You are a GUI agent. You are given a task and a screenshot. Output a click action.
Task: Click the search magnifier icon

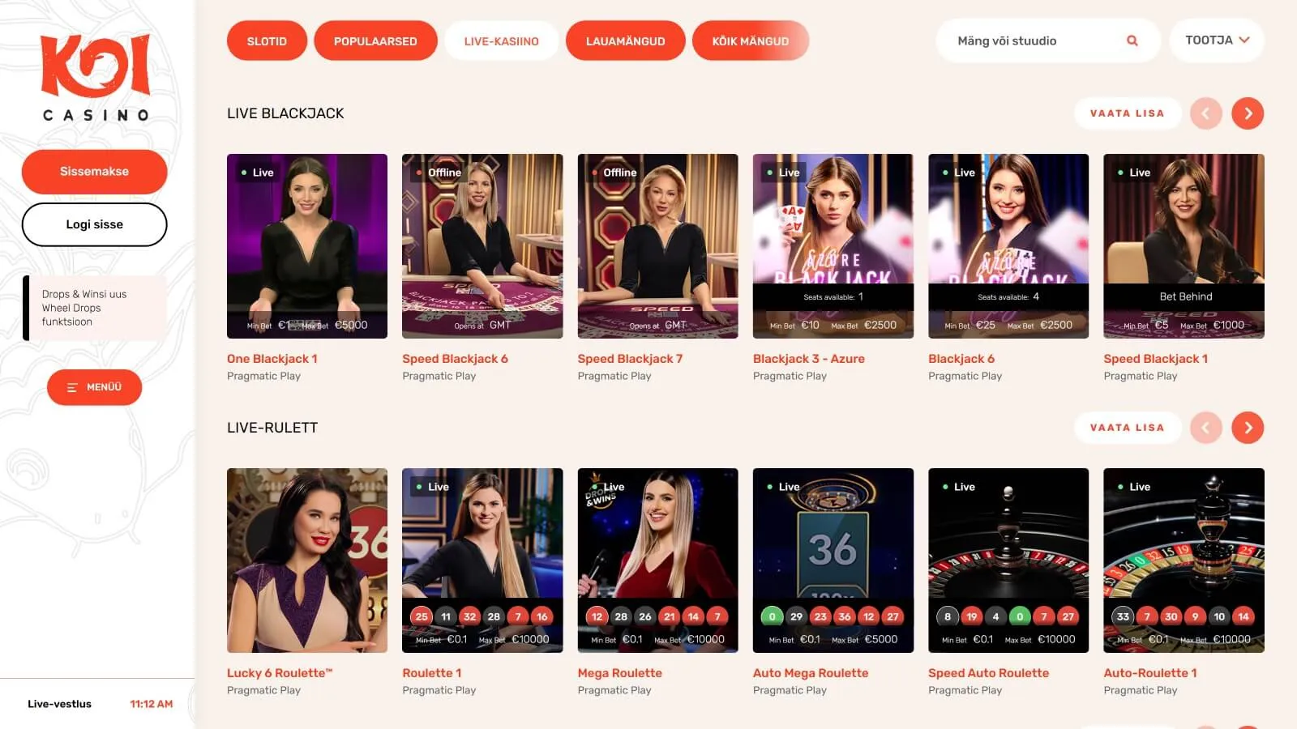click(x=1132, y=40)
